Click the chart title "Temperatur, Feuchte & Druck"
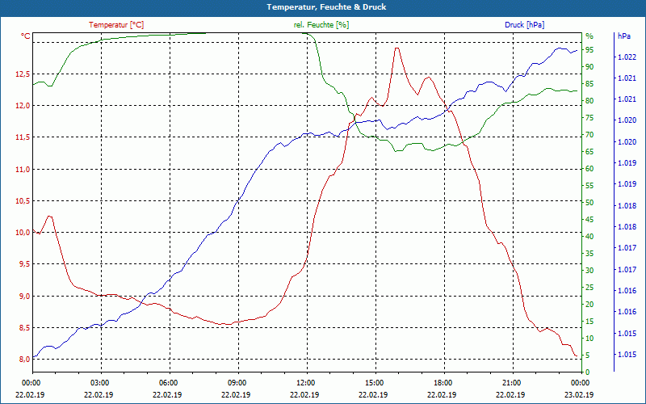This screenshot has height=404, width=646. tap(326, 7)
